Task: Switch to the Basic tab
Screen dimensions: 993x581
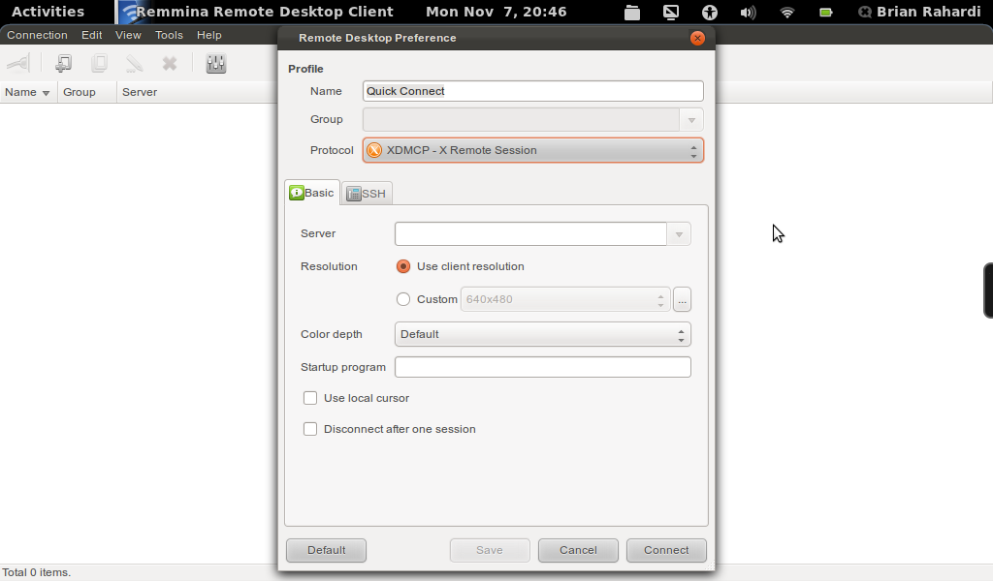Action: 312,193
